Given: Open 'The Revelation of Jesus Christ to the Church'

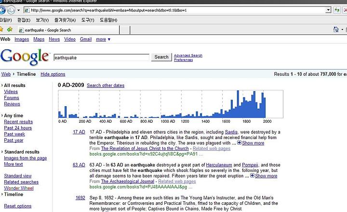Looking at the screenshot, I should pos(145,149).
